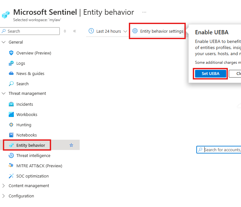Image resolution: width=241 pixels, height=207 pixels.
Task: Select MITRE ATT&CK (Preview) menu item
Action: [39, 166]
